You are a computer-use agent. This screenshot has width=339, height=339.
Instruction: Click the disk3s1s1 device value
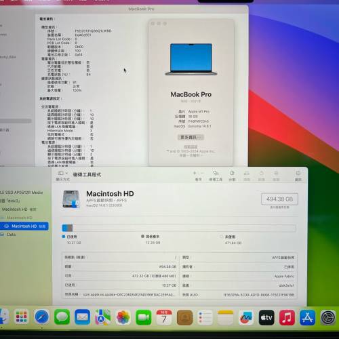(287, 285)
